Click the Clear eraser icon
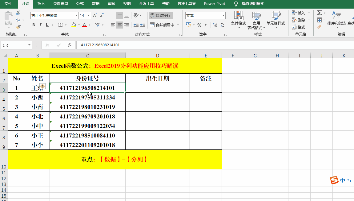This screenshot has width=354, height=201. (319, 27)
